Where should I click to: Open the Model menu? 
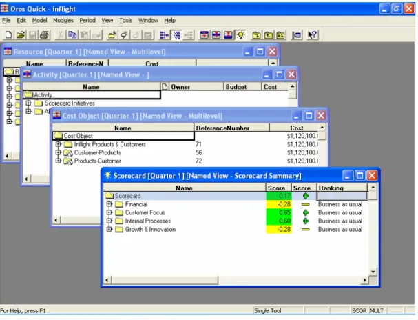(x=39, y=20)
